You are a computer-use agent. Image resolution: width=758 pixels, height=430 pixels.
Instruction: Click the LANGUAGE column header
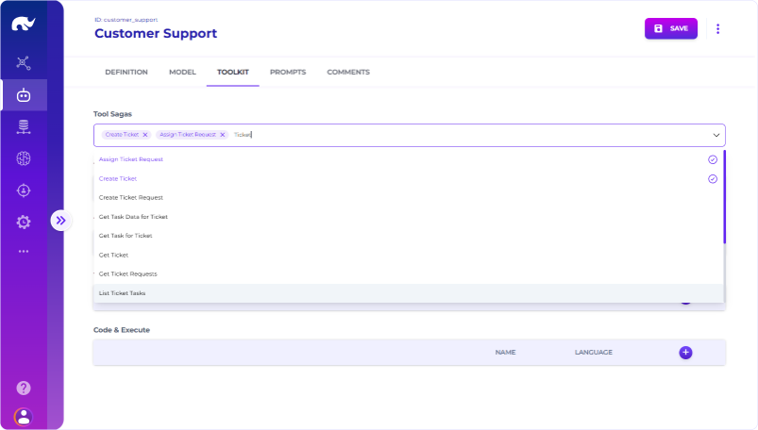593,353
